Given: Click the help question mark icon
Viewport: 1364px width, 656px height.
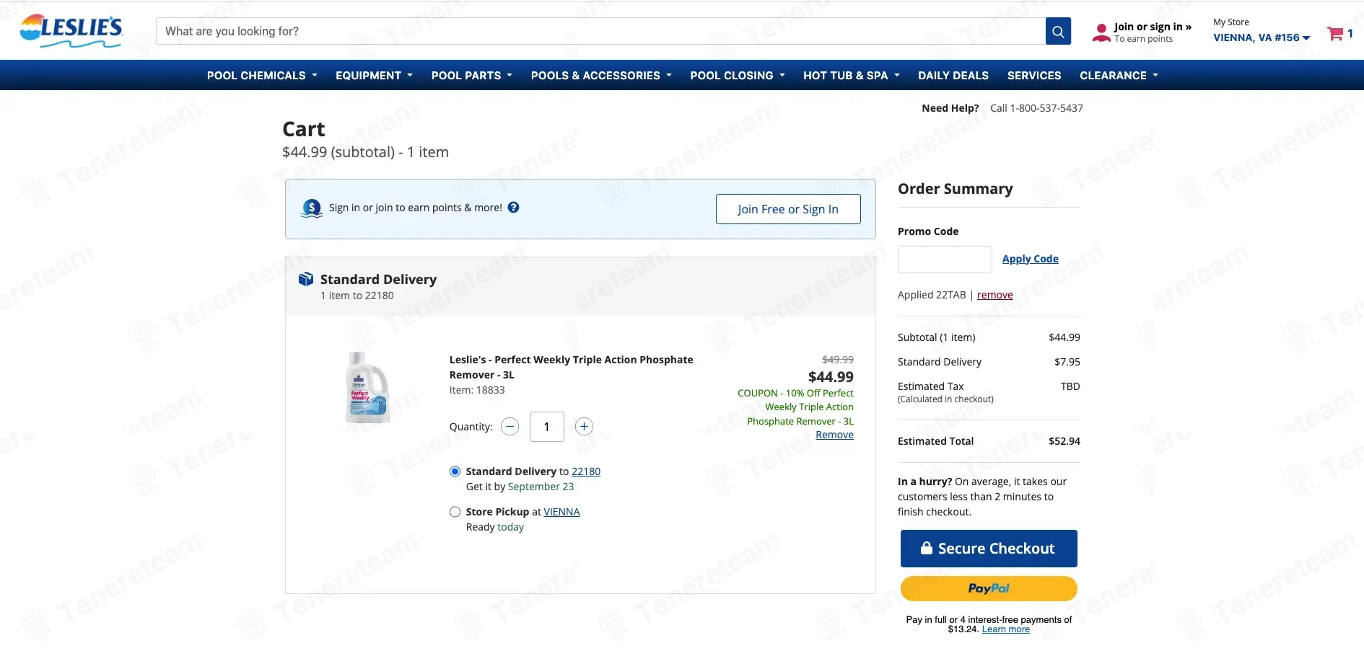Looking at the screenshot, I should tap(513, 208).
